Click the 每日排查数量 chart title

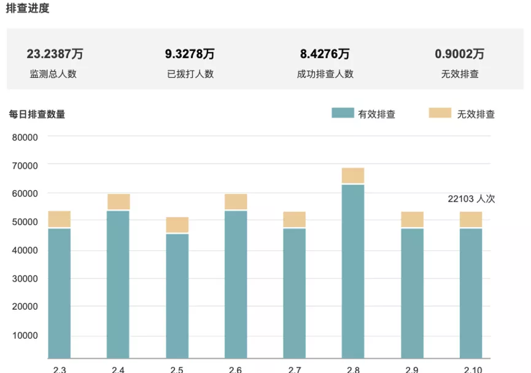coord(37,113)
